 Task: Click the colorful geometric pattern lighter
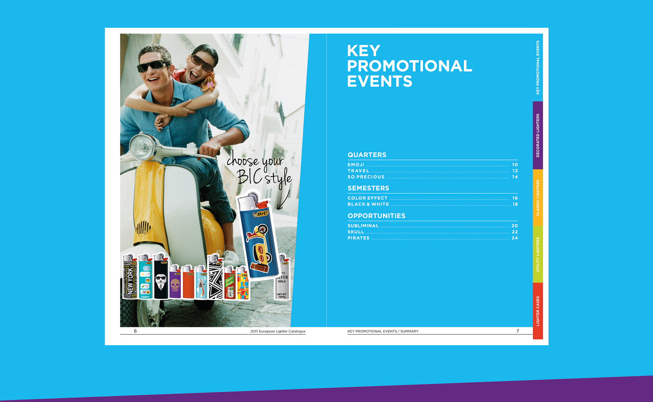point(243,283)
